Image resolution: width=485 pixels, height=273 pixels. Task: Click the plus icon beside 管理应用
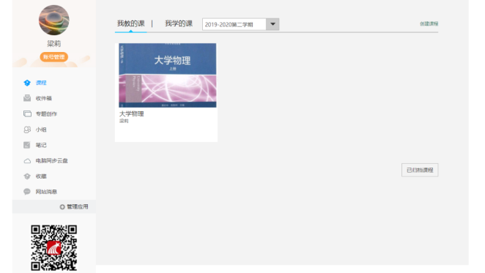[62, 207]
